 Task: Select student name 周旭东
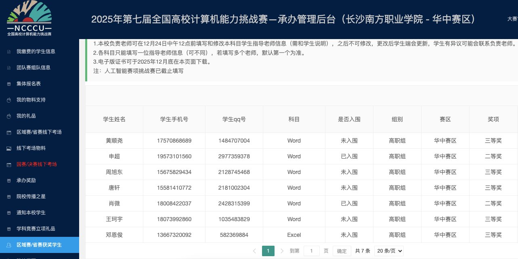point(114,172)
